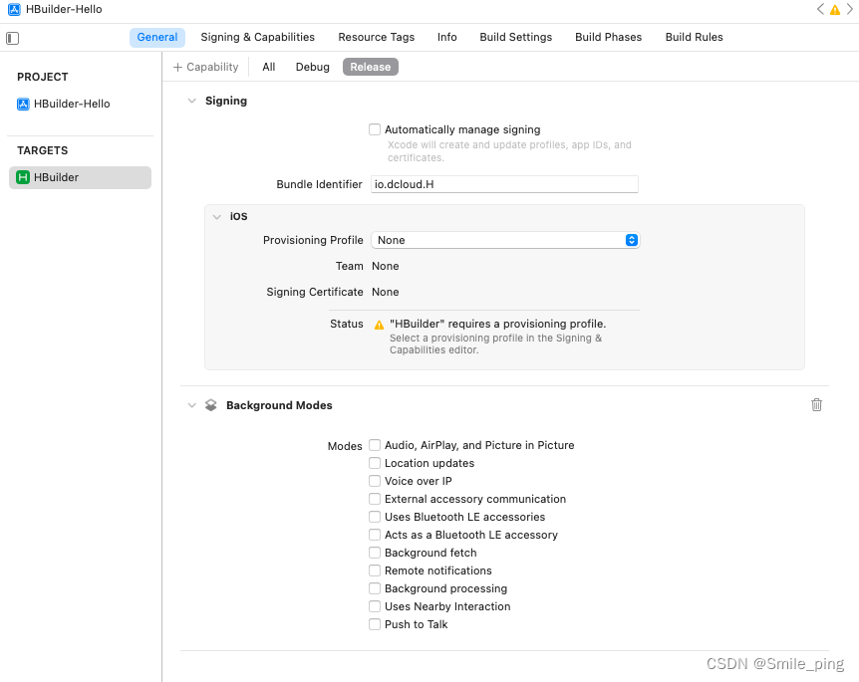Screen dimensions: 859x682
Task: Click the Team value None
Action: pos(385,266)
